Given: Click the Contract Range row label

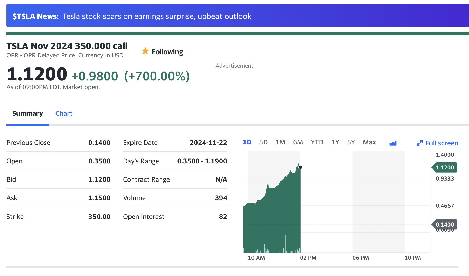Looking at the screenshot, I should pyautogui.click(x=146, y=179).
